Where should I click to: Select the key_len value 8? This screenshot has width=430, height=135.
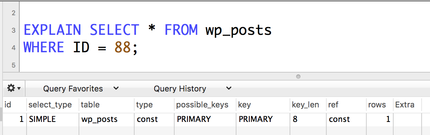point(308,119)
